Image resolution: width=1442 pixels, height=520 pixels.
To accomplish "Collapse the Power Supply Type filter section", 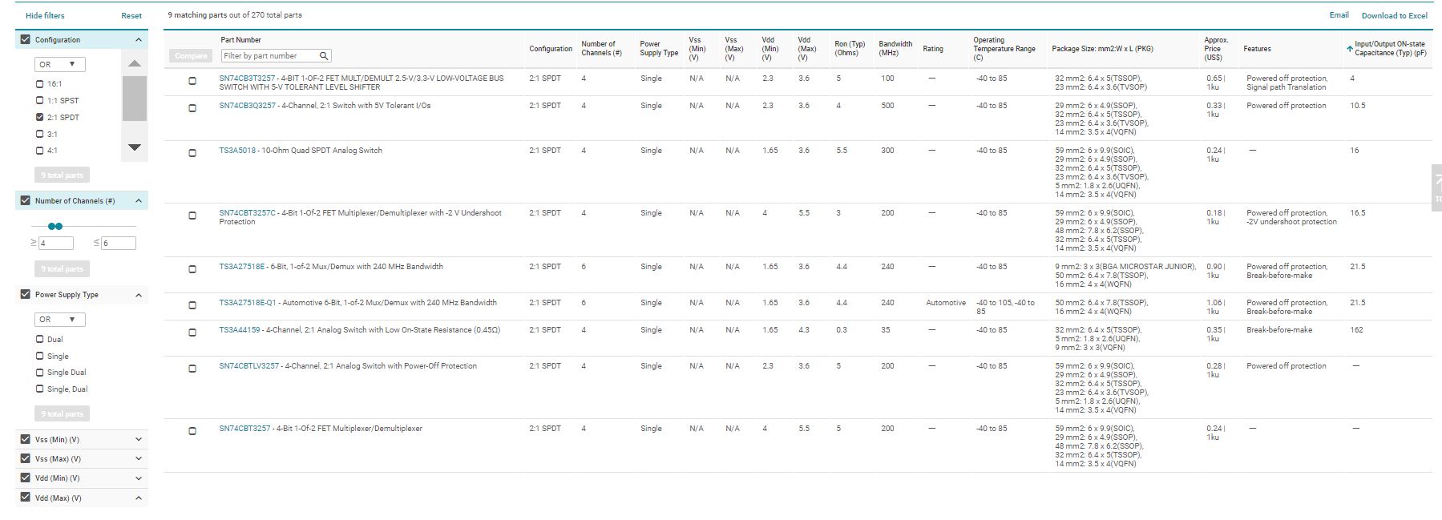I will coord(139,295).
